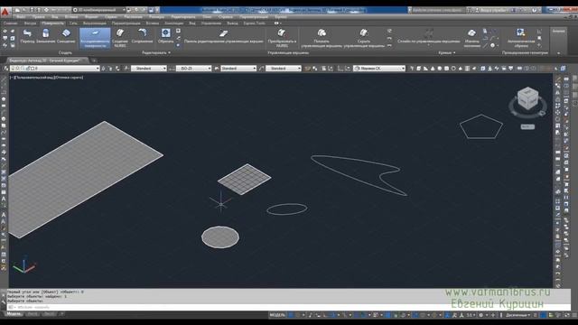Click the Help question mark icon
The width and height of the screenshot is (578, 325).
(535, 10)
